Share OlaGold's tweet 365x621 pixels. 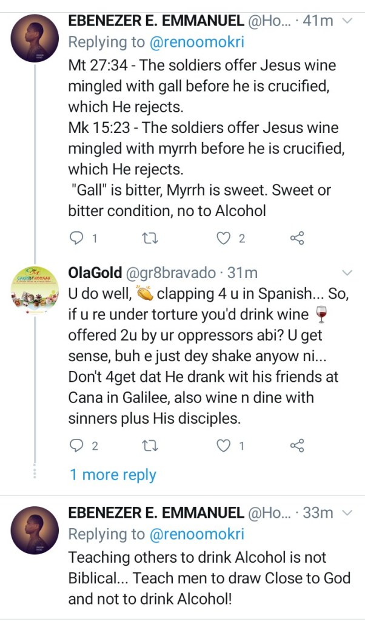(x=297, y=446)
